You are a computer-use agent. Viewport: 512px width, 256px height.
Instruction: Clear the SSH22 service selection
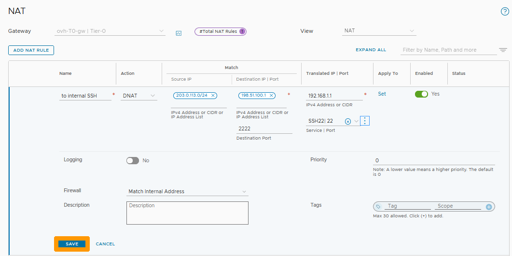pyautogui.click(x=348, y=121)
